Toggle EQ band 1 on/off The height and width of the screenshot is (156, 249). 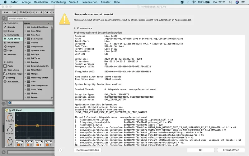click(18, 145)
